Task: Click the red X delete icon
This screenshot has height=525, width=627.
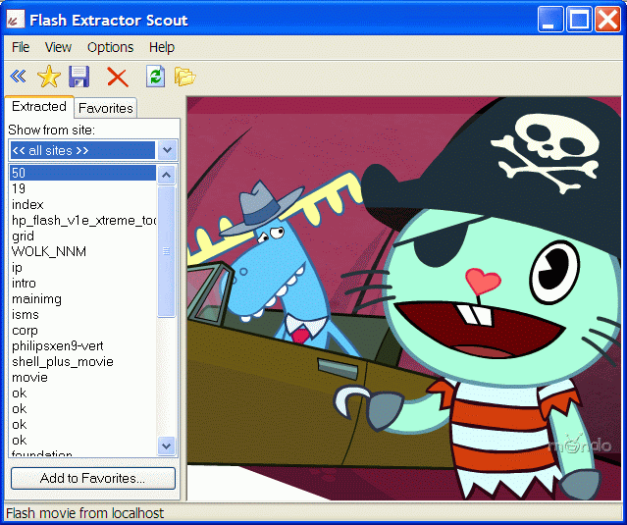Action: tap(118, 77)
